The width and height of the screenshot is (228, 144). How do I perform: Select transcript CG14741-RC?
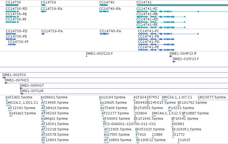pos(147,9)
